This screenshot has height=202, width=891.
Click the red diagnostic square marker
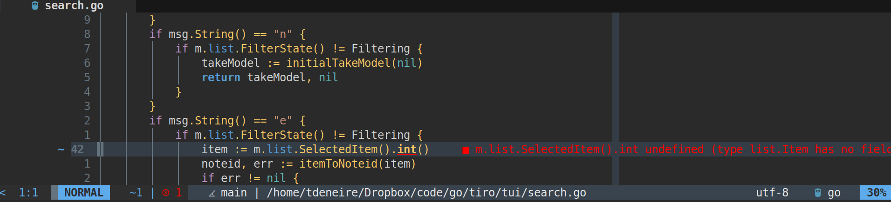pyautogui.click(x=466, y=150)
